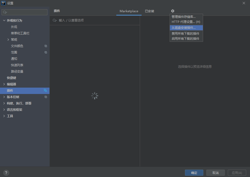Switch to the Marketplace tab

pyautogui.click(x=129, y=11)
